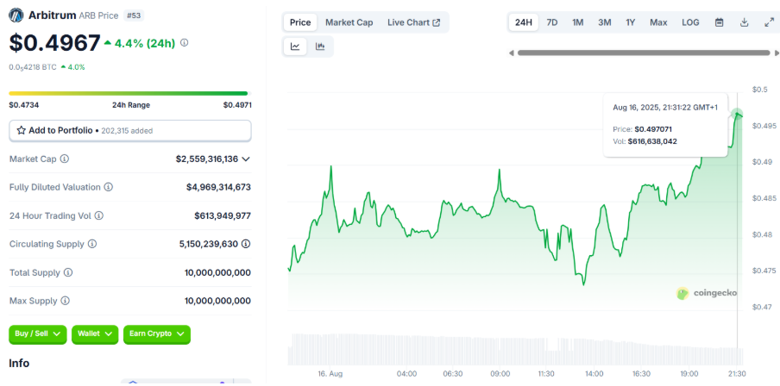The height and width of the screenshot is (386, 780).
Task: Click the 24h Range progress bar
Action: (129, 93)
